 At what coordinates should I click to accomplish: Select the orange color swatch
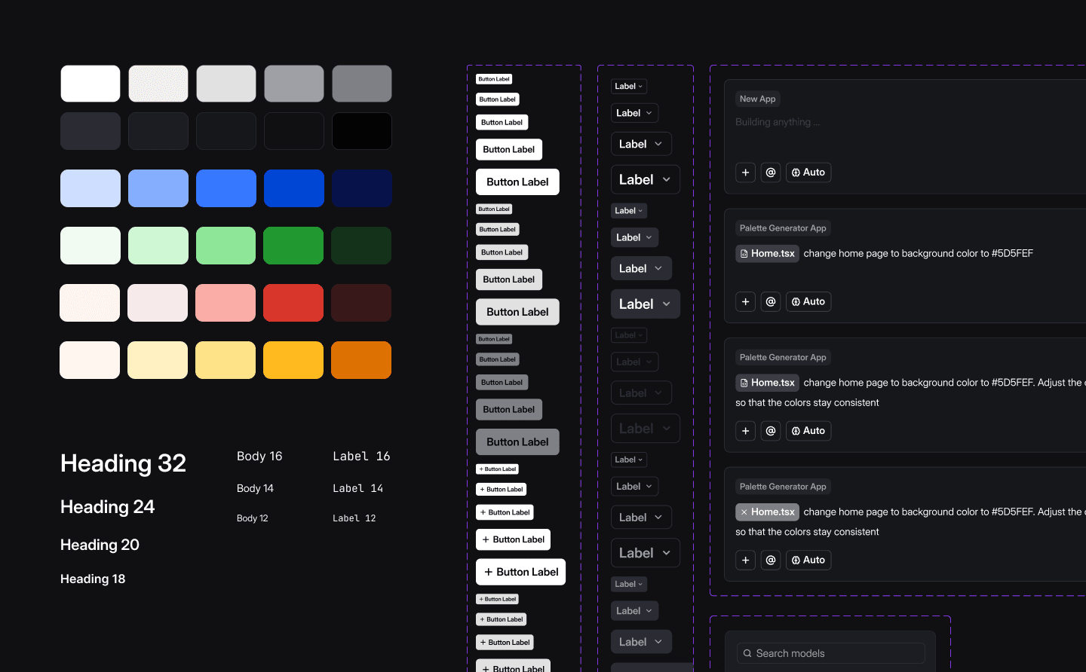click(x=361, y=360)
